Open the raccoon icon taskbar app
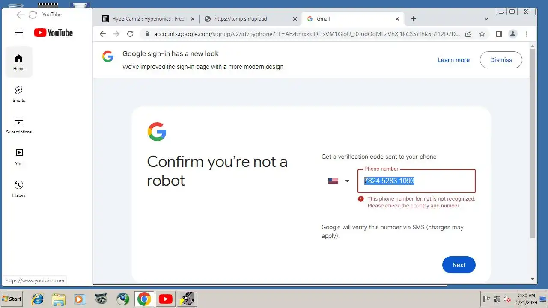Viewport: 548px width, 308px height. click(101, 299)
